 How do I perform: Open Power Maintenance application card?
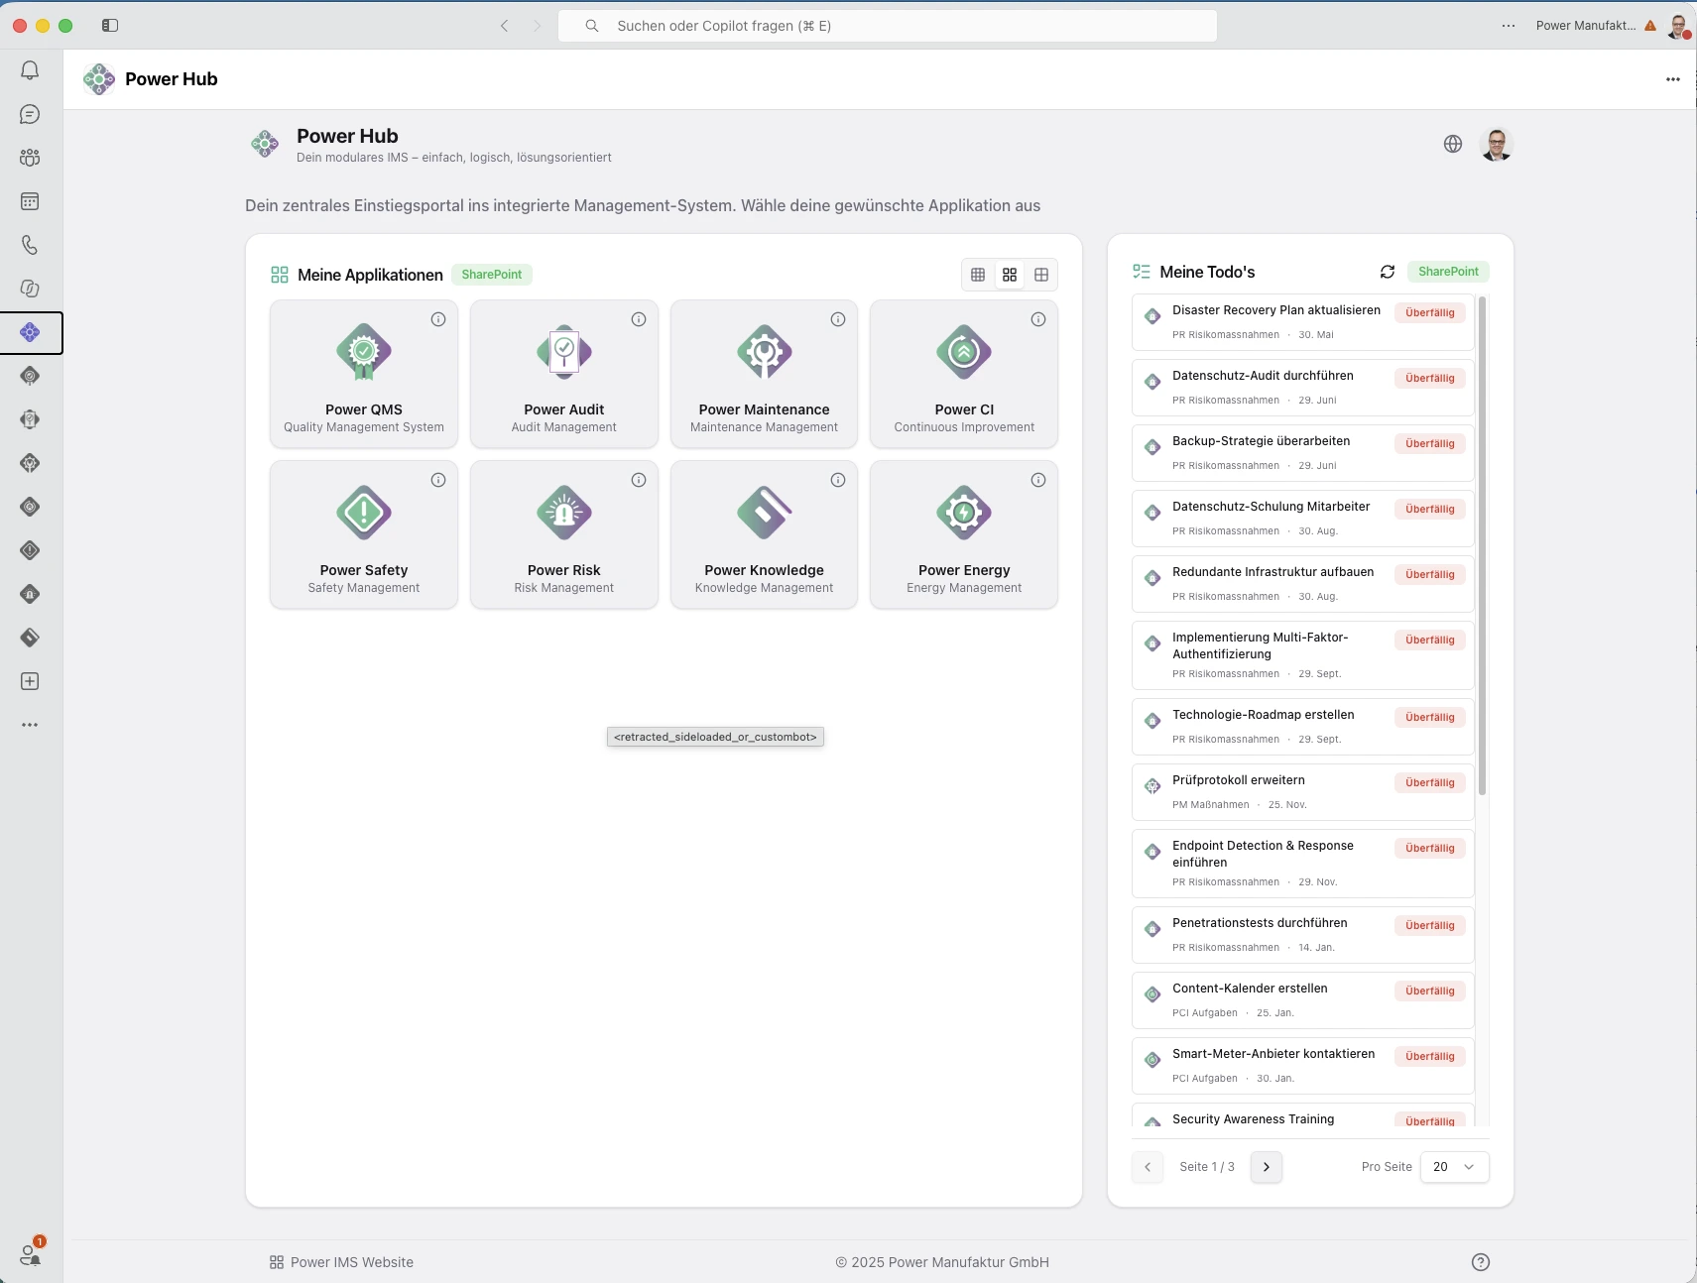pyautogui.click(x=764, y=374)
